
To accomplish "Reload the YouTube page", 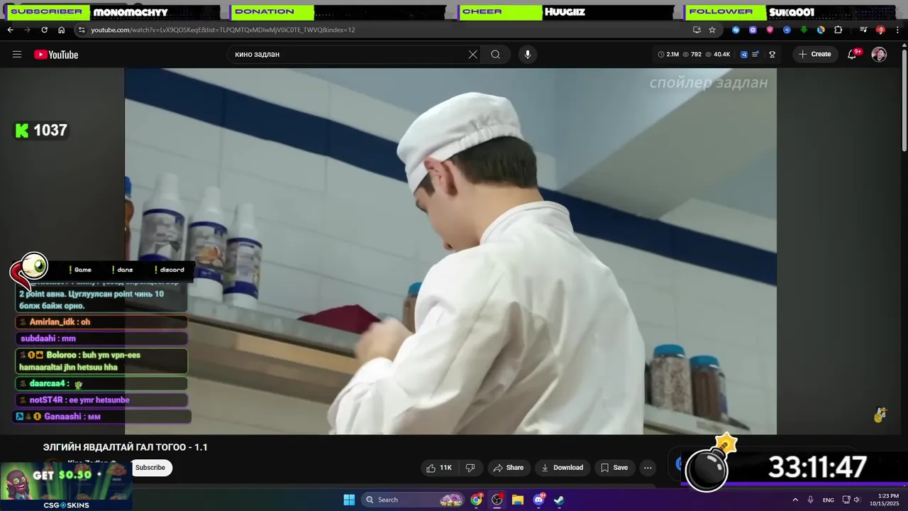I will tap(44, 30).
